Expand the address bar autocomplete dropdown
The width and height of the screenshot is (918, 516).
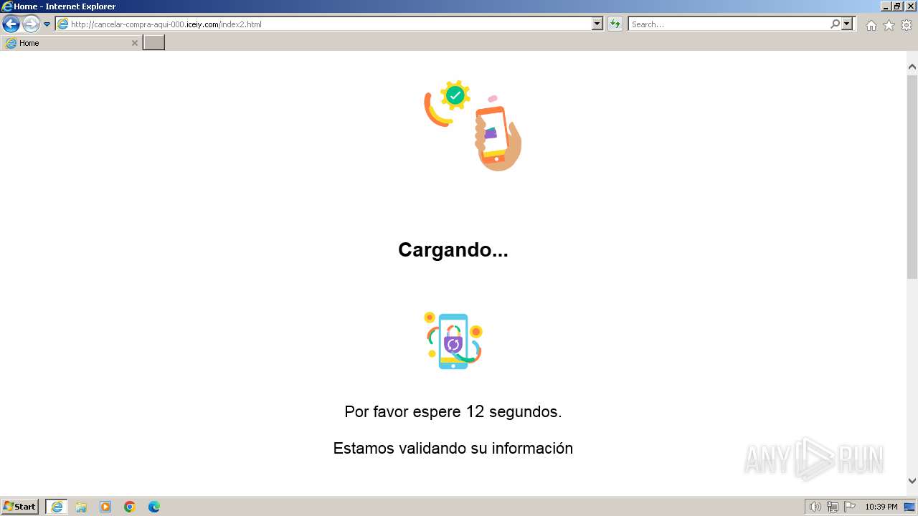coord(597,24)
